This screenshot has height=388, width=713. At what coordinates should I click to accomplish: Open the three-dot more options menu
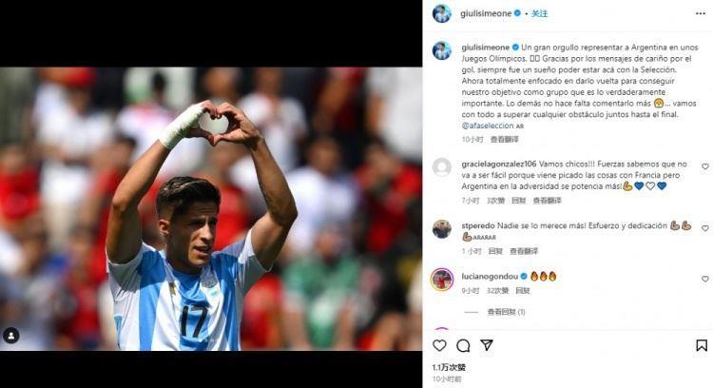(x=701, y=13)
